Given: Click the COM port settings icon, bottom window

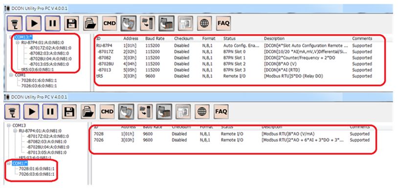Looking at the screenshot, I should [x=12, y=111].
